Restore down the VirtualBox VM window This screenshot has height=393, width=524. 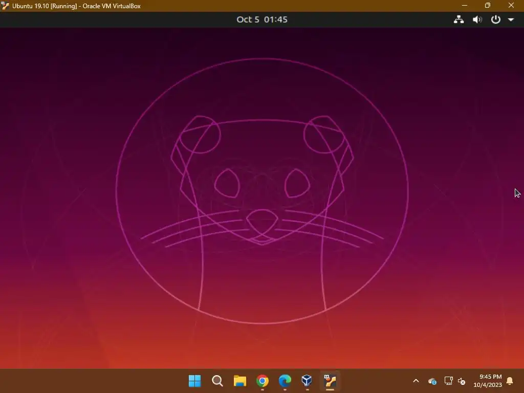coord(488,5)
